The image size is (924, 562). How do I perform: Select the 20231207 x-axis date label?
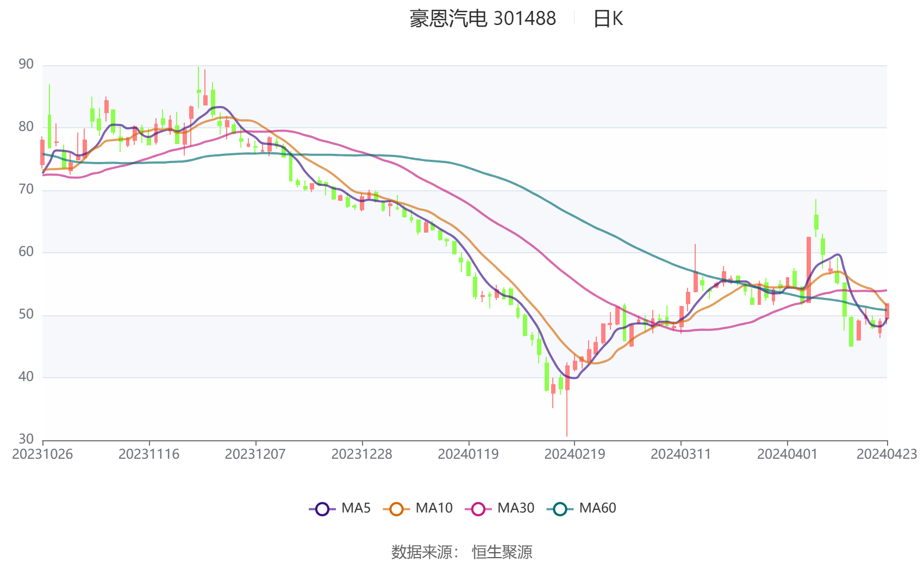pyautogui.click(x=255, y=454)
